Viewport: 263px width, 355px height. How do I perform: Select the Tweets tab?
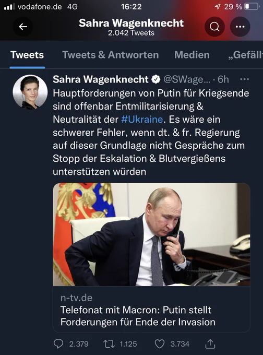coord(27,55)
